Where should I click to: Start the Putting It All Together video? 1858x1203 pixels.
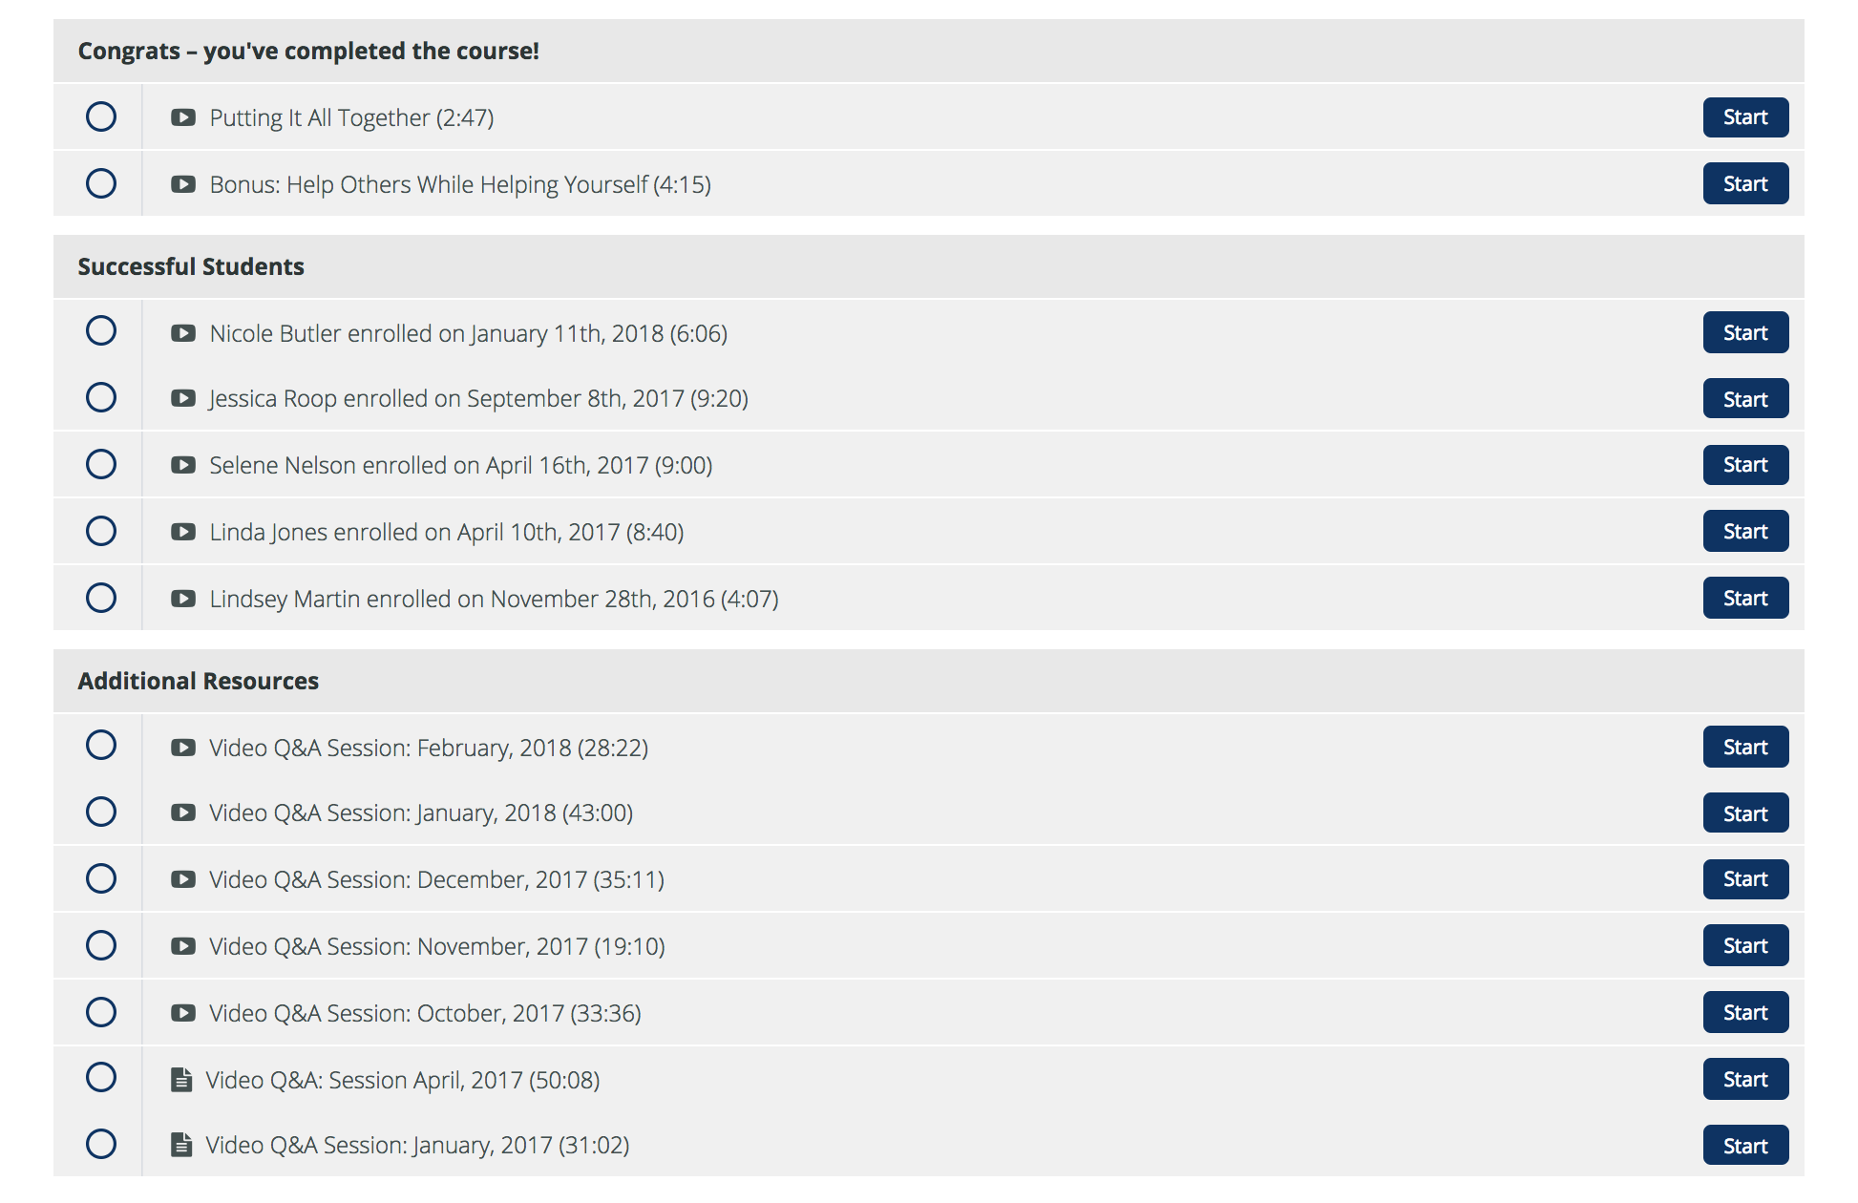click(x=1745, y=117)
